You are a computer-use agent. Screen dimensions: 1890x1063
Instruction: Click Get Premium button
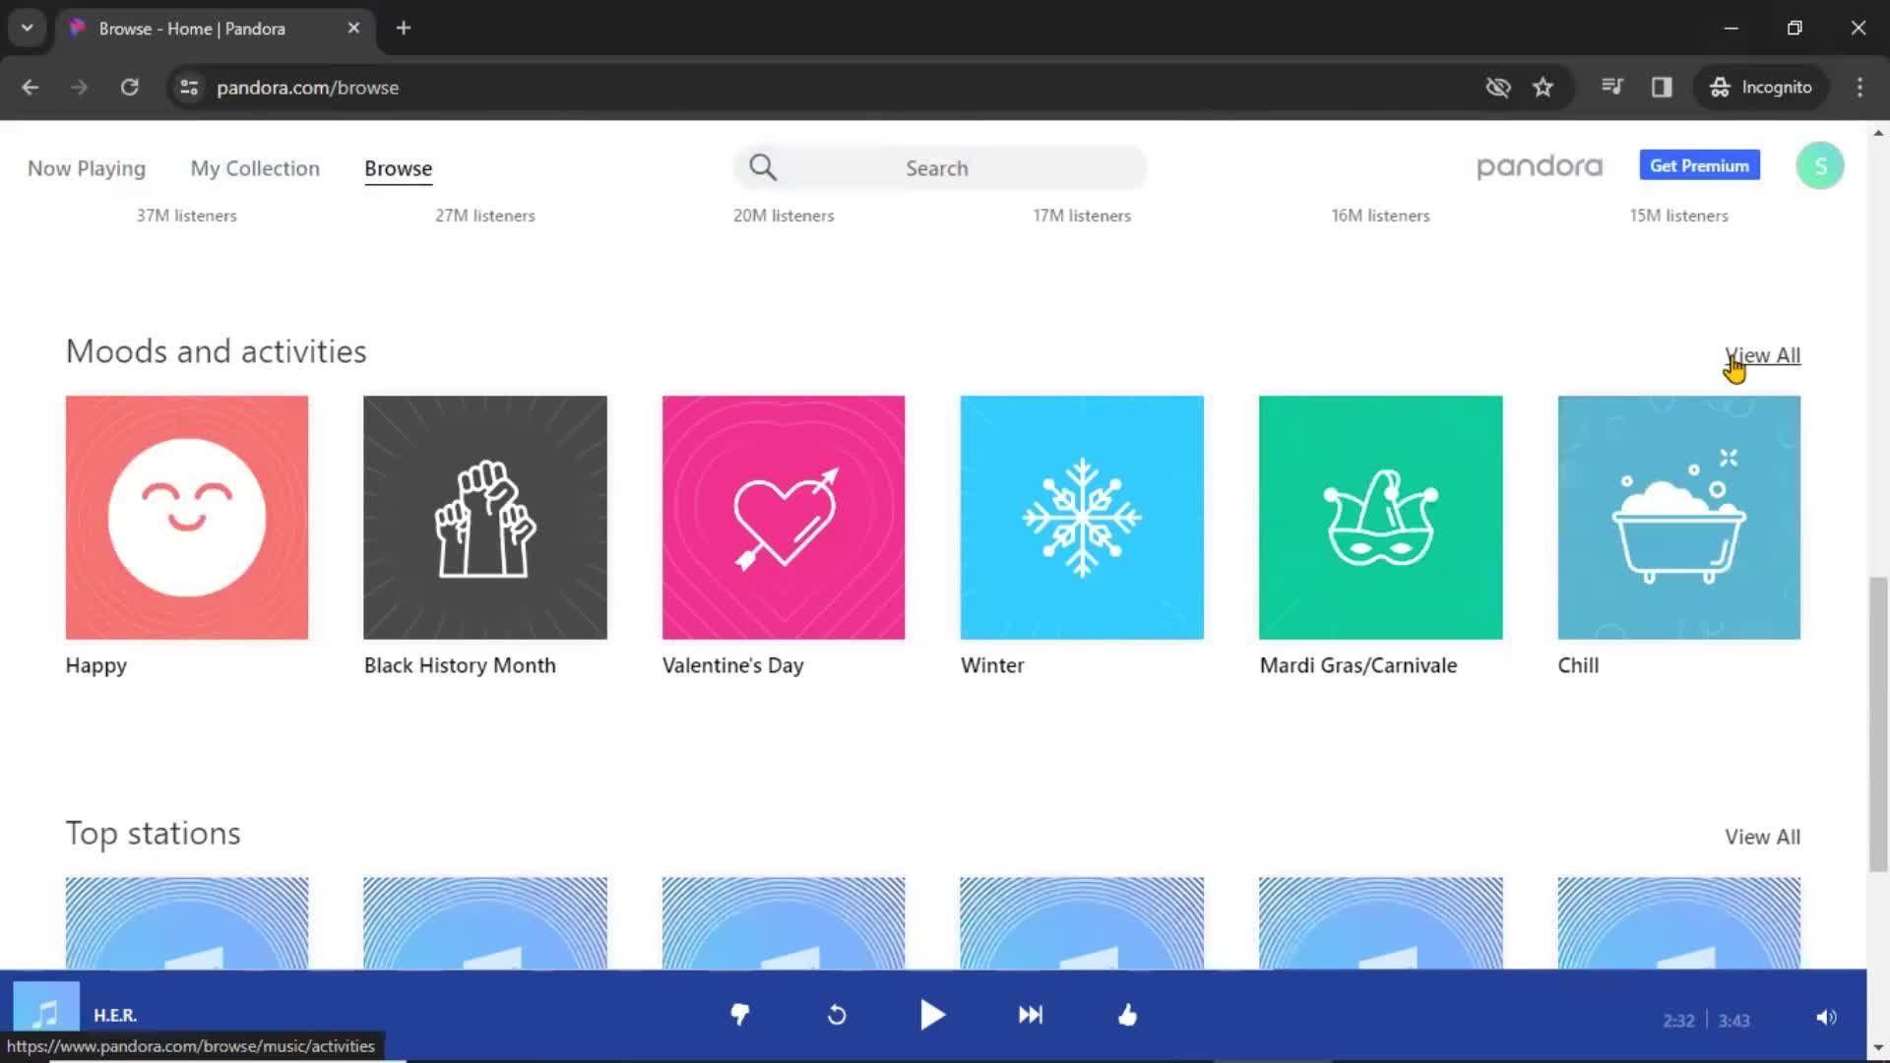pos(1699,164)
